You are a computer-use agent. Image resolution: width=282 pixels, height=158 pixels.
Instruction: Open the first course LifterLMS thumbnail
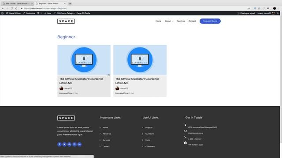click(x=84, y=60)
